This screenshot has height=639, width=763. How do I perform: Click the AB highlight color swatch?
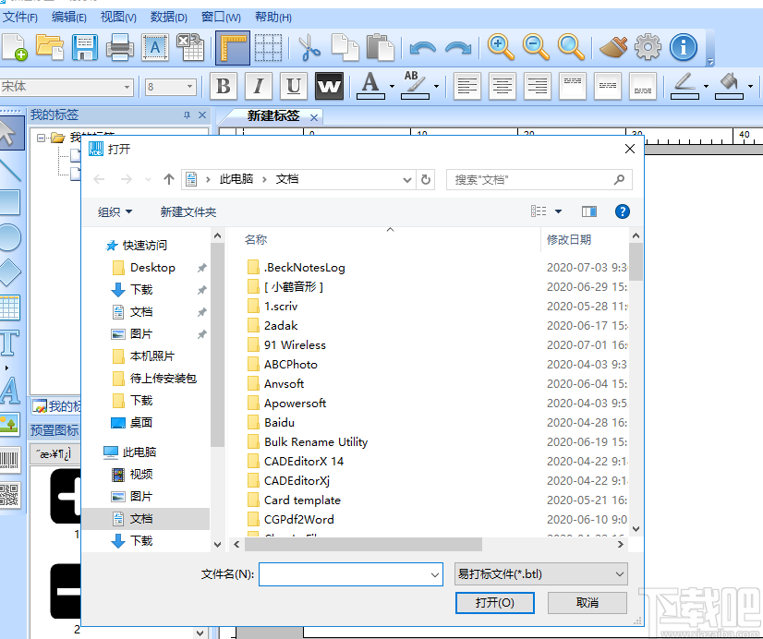[415, 86]
